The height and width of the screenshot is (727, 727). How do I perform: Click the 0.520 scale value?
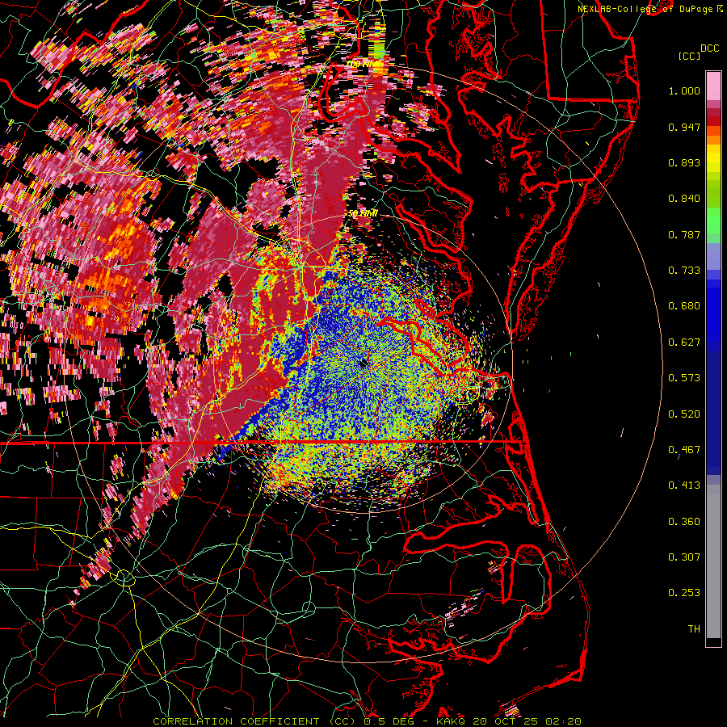(x=684, y=414)
